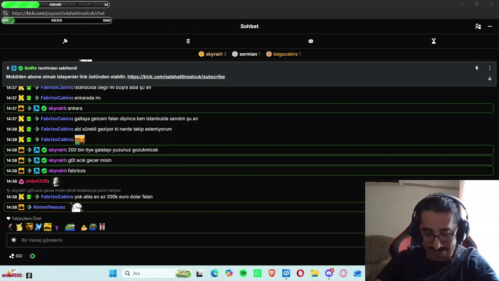Click the reply reference to skyrairl's message
The height and width of the screenshot is (281, 499).
click(x=64, y=190)
